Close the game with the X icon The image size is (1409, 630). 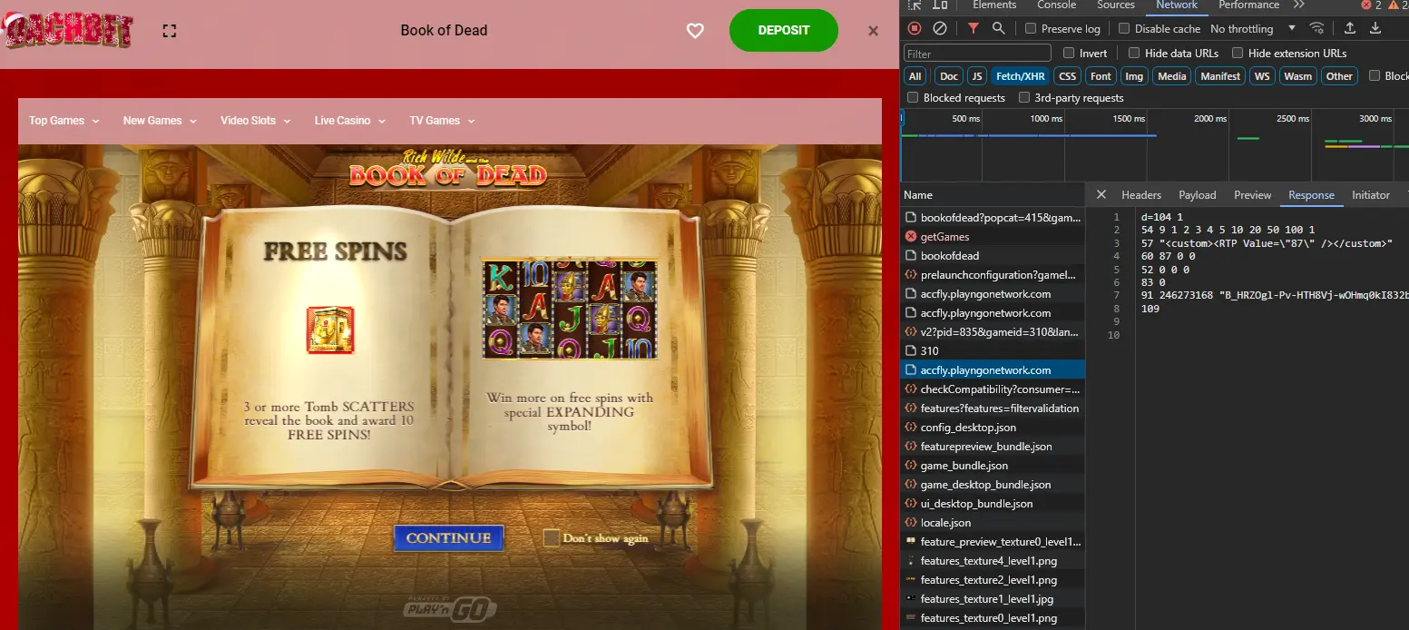click(x=873, y=31)
